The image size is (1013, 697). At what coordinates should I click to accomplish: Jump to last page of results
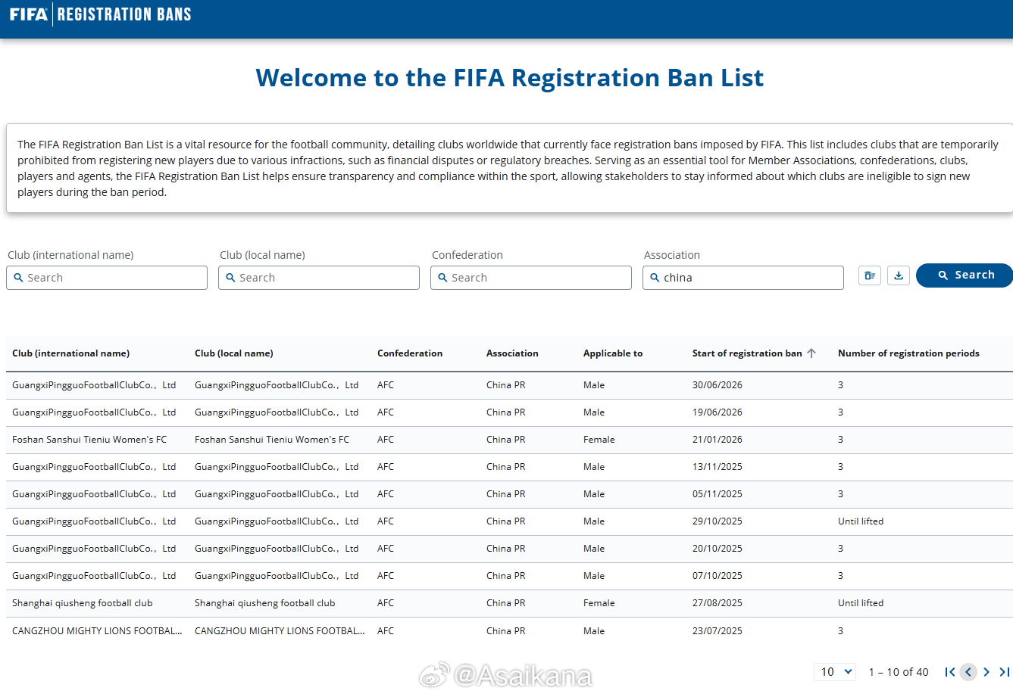tap(1005, 672)
